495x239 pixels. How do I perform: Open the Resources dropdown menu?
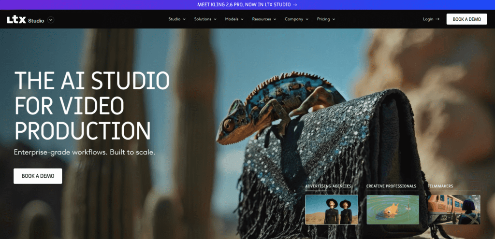coord(264,19)
